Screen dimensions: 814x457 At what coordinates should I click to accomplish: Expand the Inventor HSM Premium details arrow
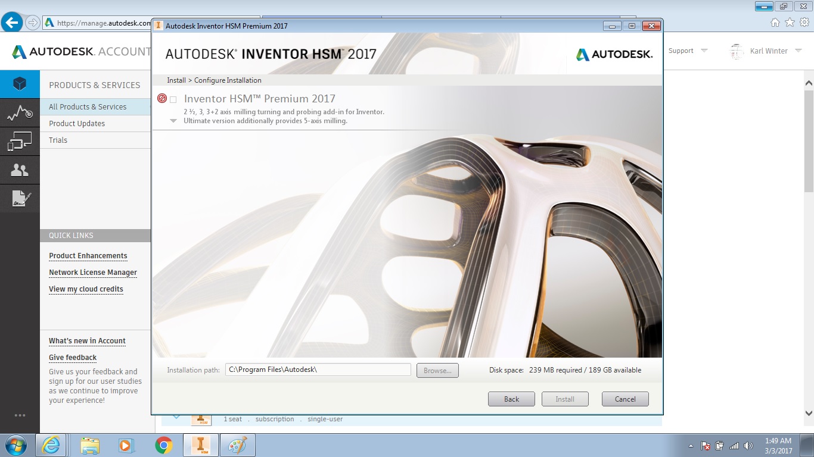coord(173,121)
